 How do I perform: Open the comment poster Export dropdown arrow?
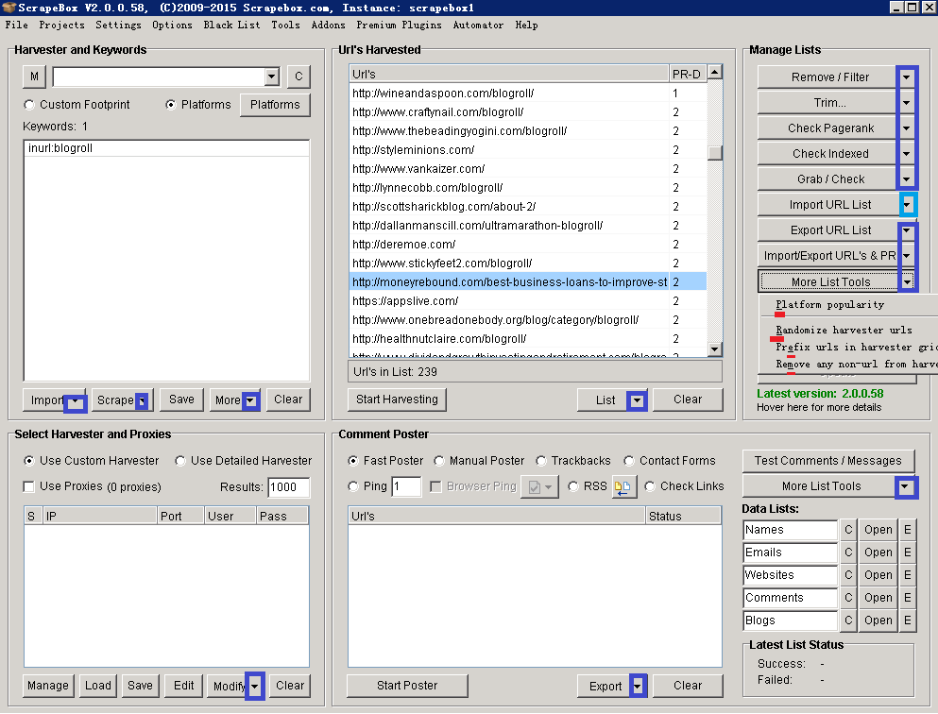click(638, 687)
